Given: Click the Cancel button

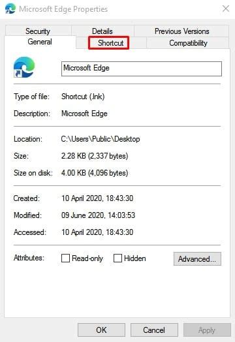Looking at the screenshot, I should pyautogui.click(x=154, y=330).
